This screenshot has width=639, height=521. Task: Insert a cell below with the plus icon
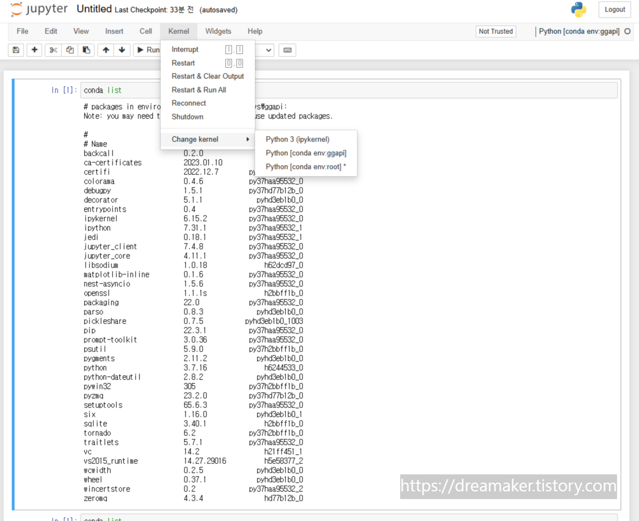pyautogui.click(x=34, y=50)
